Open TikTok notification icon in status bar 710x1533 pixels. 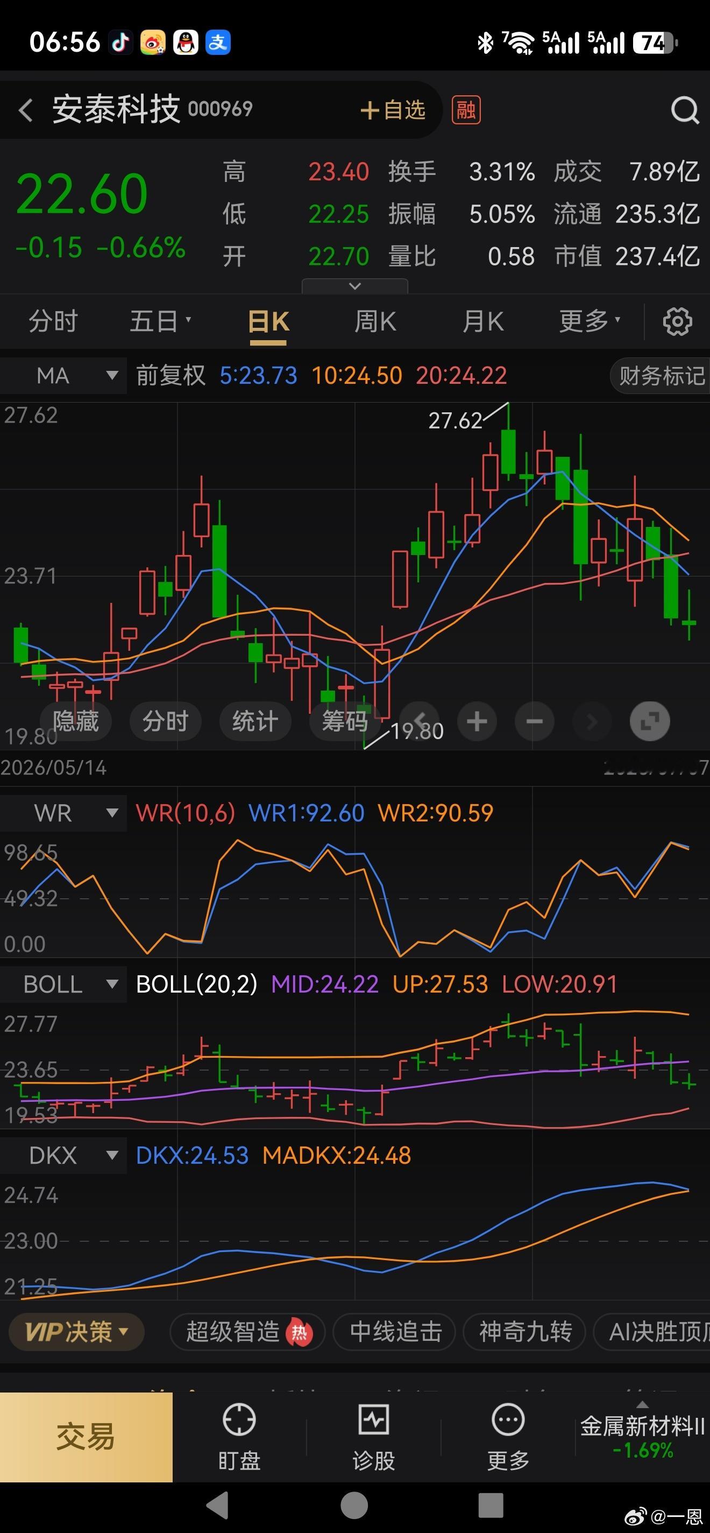[x=120, y=42]
